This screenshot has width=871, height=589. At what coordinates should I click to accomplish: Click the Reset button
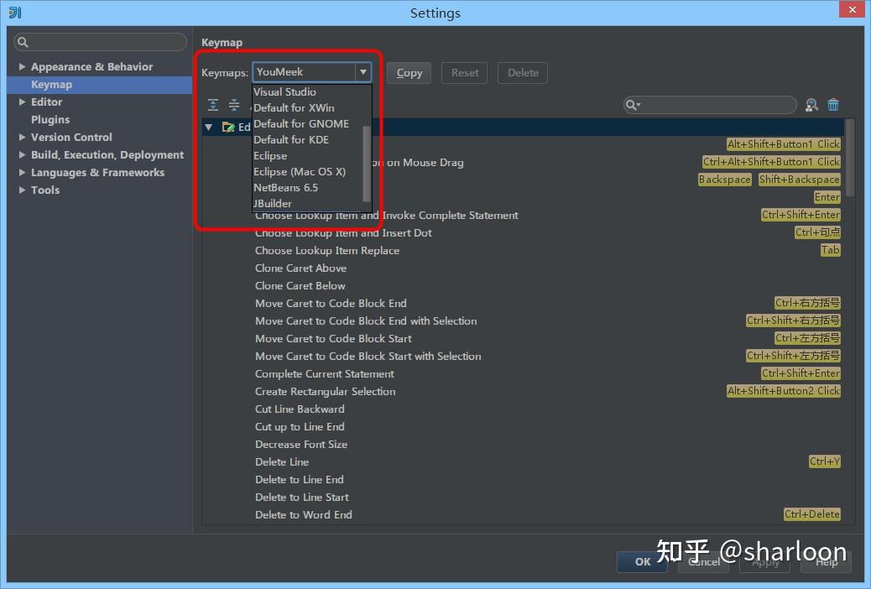coord(464,73)
